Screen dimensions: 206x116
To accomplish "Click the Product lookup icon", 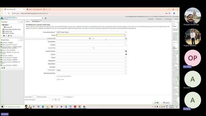I will 126,54.
